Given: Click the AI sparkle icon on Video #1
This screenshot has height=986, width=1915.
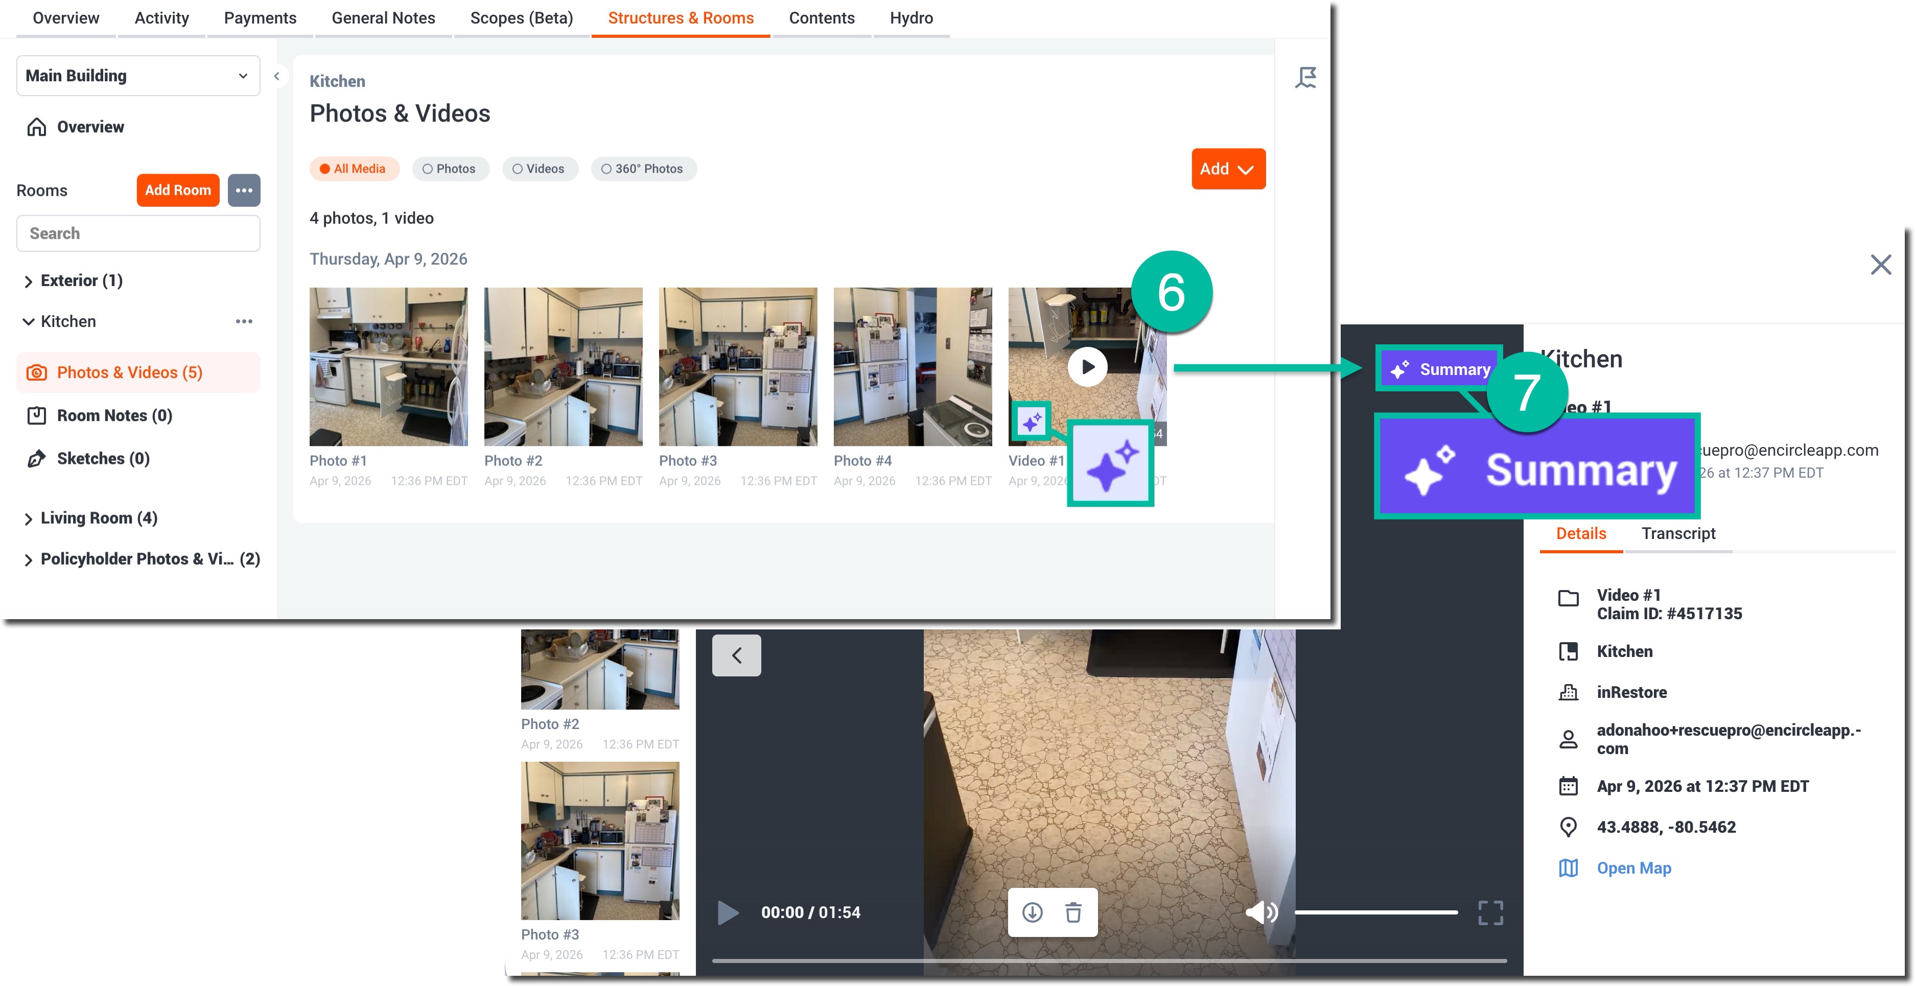Looking at the screenshot, I should [1031, 422].
